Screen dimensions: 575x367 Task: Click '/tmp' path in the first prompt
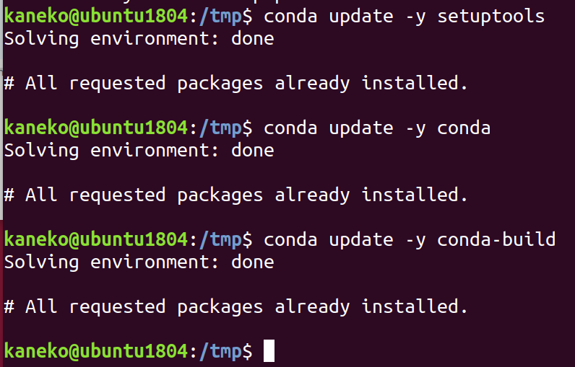[220, 17]
